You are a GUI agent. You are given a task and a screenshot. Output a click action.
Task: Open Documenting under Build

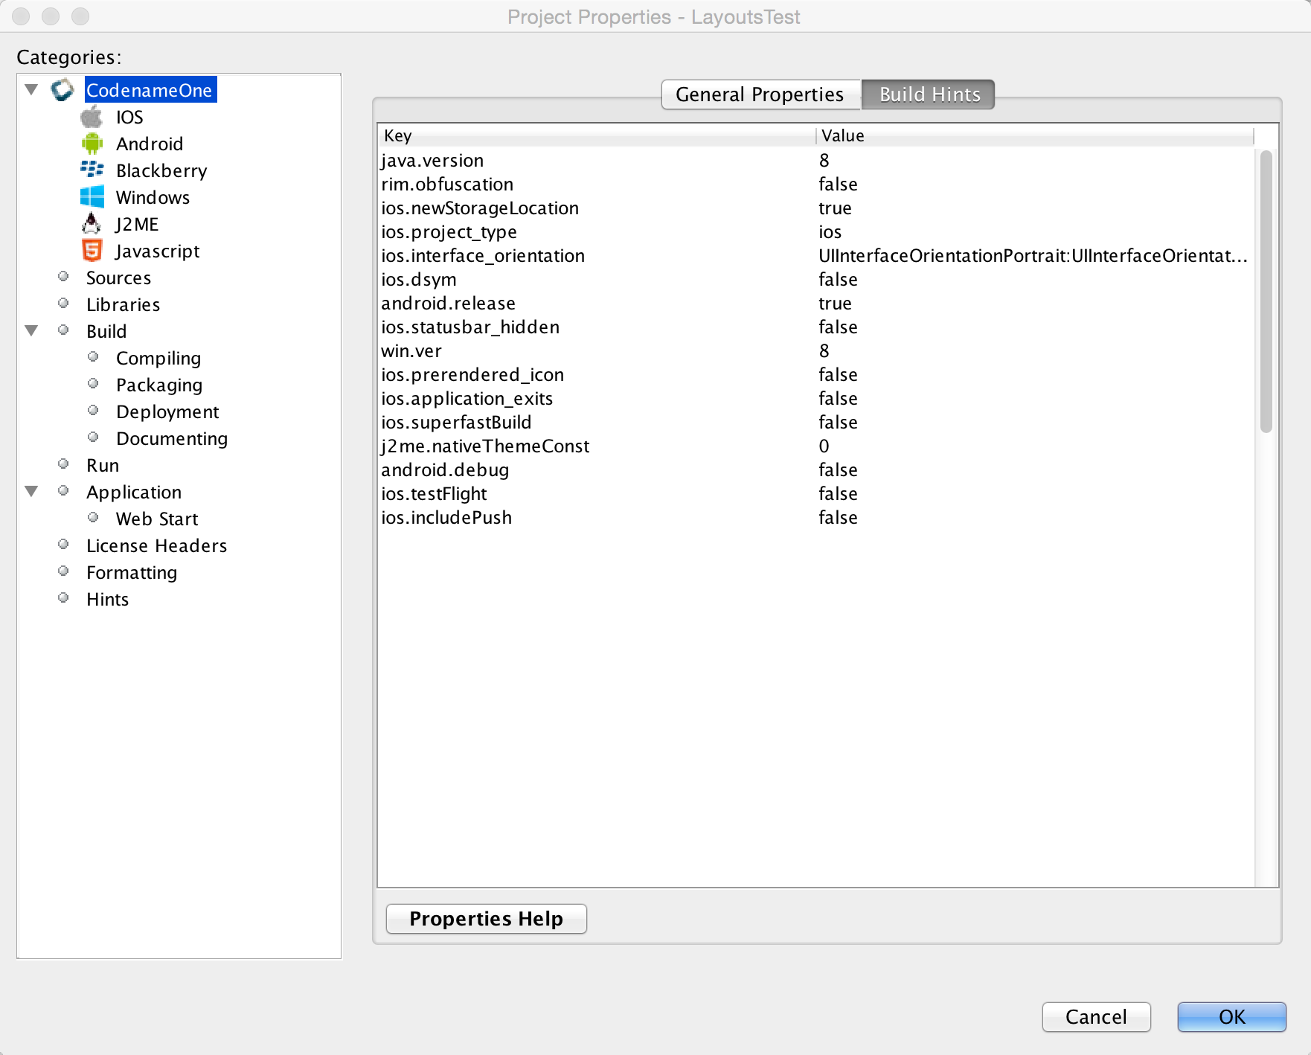click(172, 438)
